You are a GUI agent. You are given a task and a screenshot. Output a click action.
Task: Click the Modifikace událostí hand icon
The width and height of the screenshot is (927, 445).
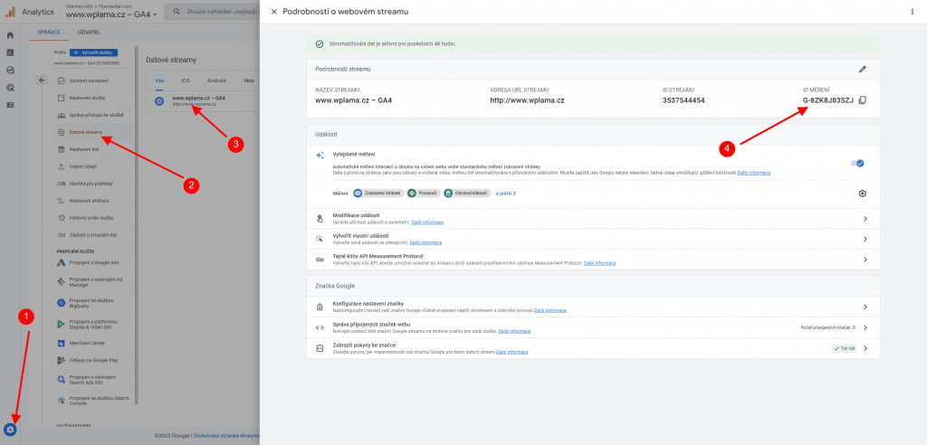[x=320, y=219]
